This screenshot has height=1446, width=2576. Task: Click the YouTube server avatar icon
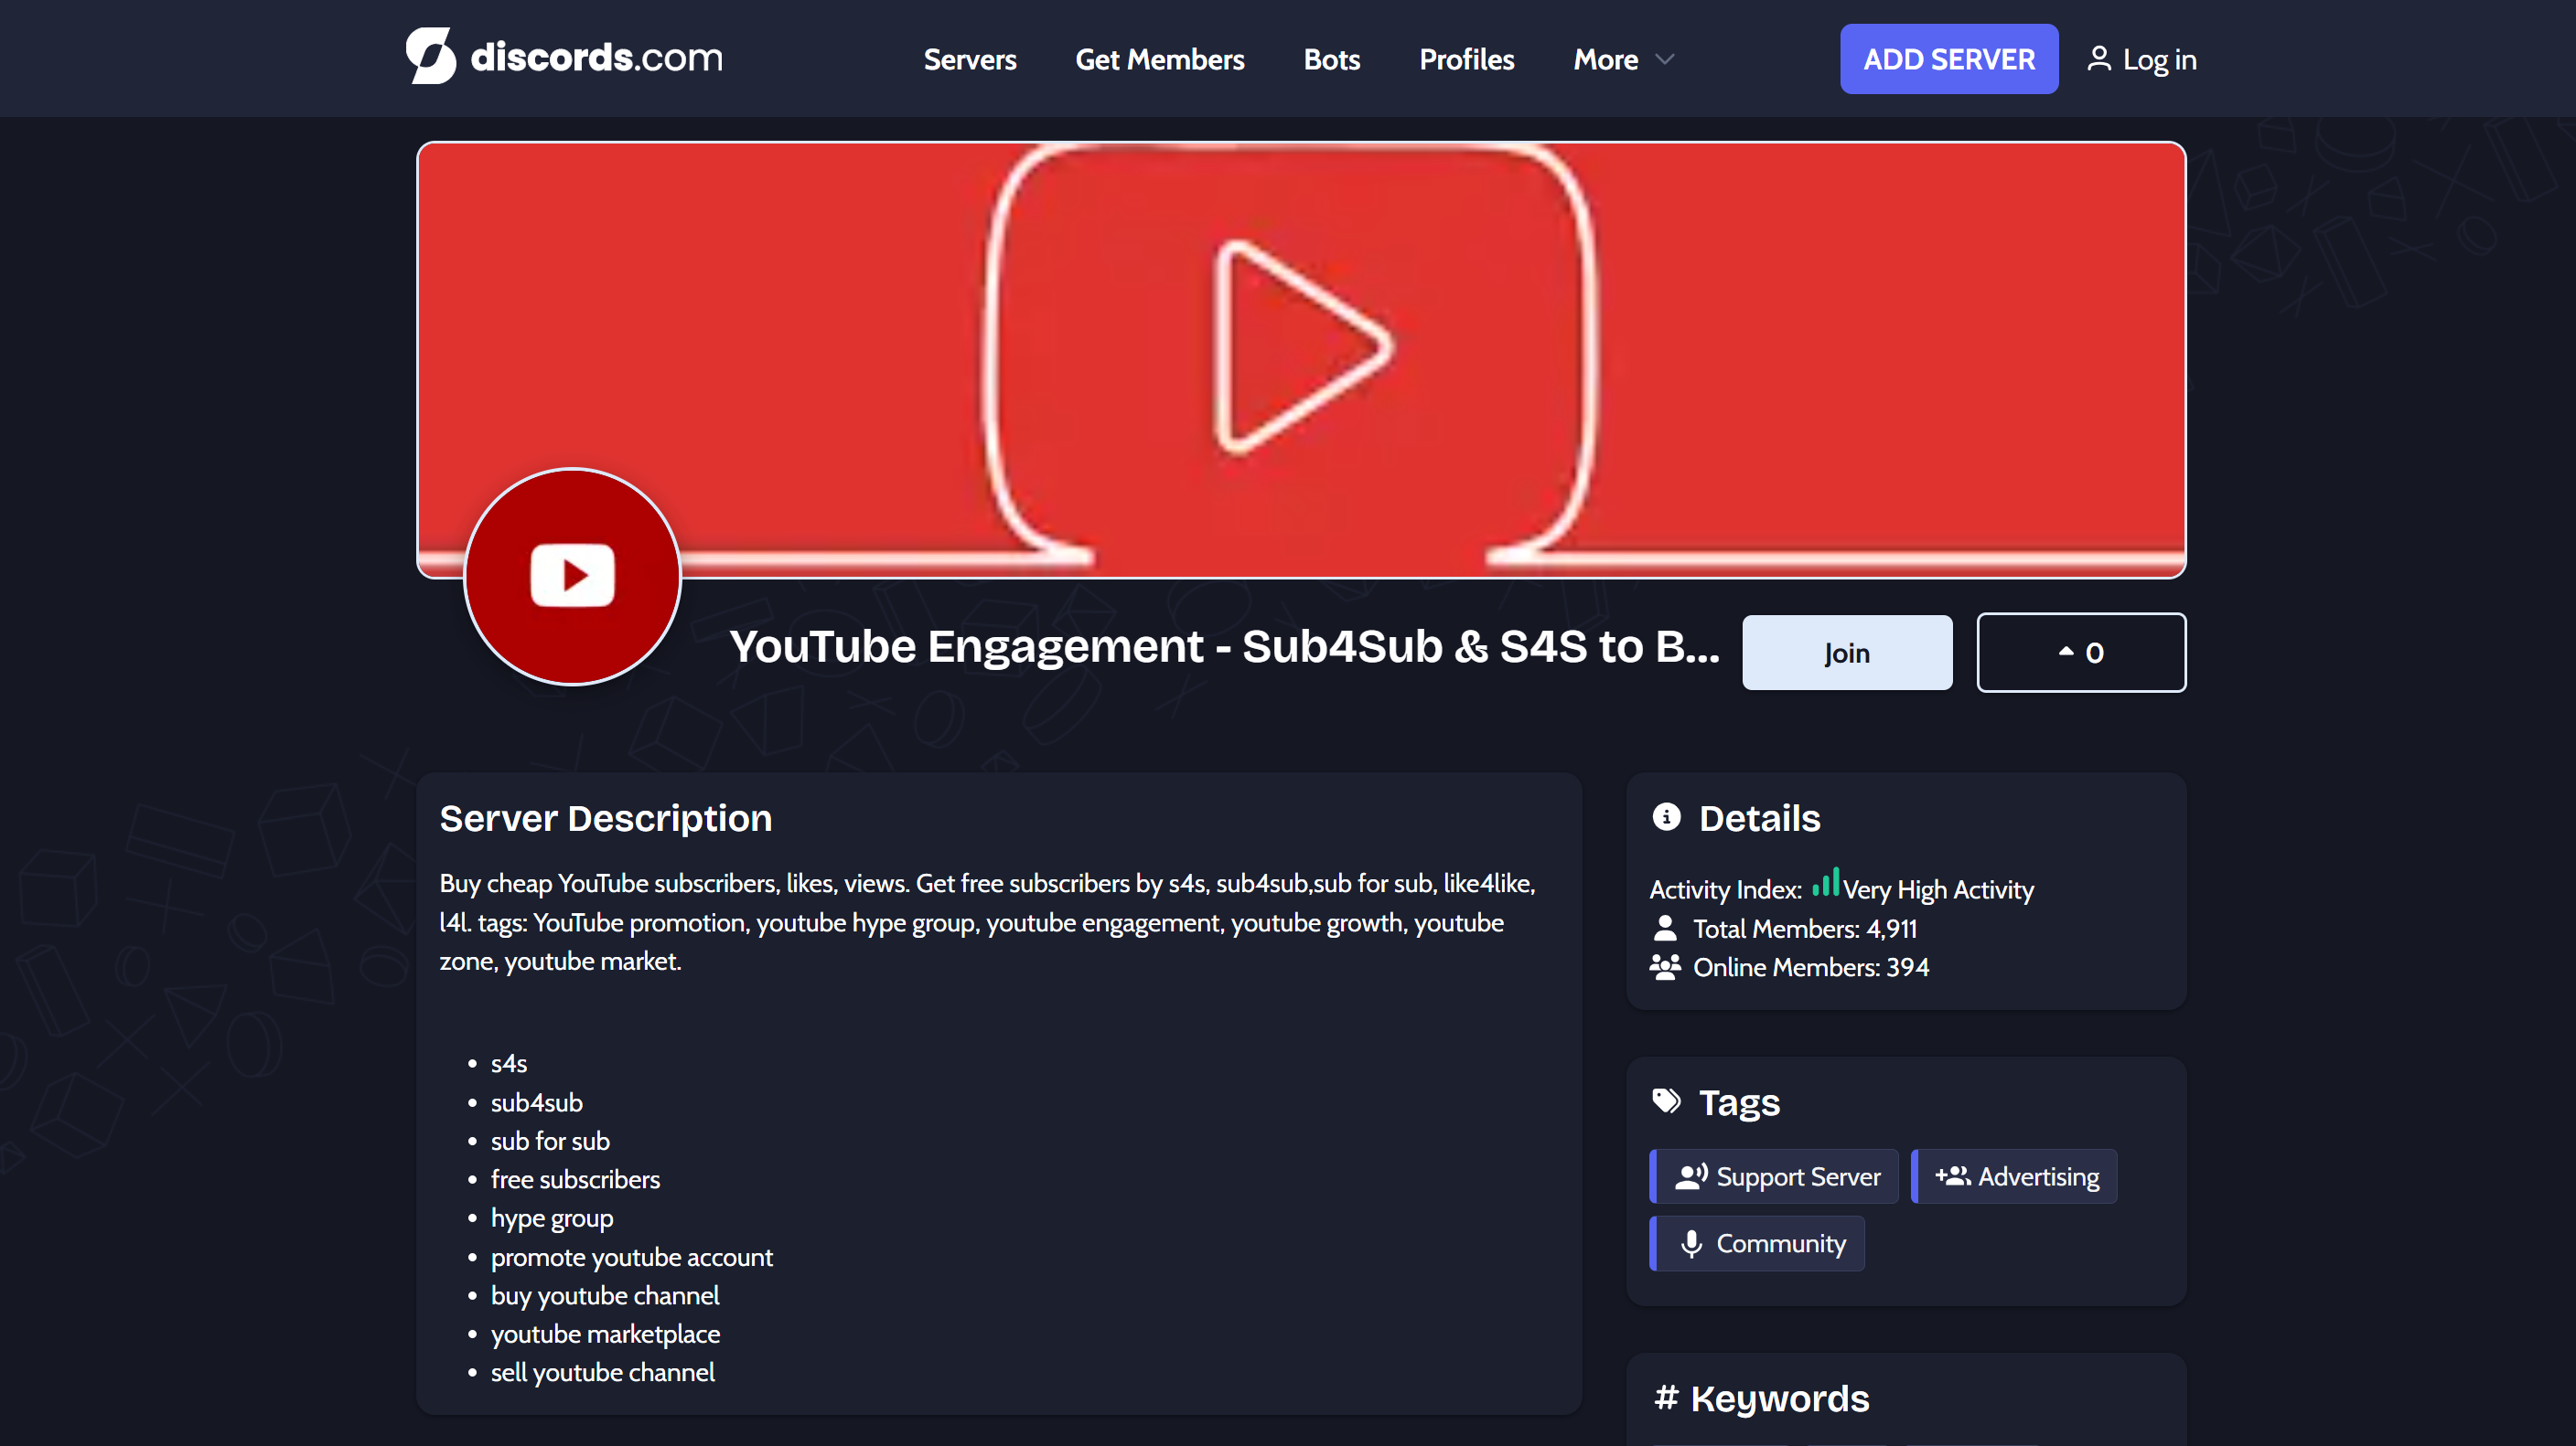tap(572, 577)
